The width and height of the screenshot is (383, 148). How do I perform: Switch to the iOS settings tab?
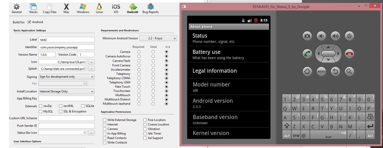point(116,8)
